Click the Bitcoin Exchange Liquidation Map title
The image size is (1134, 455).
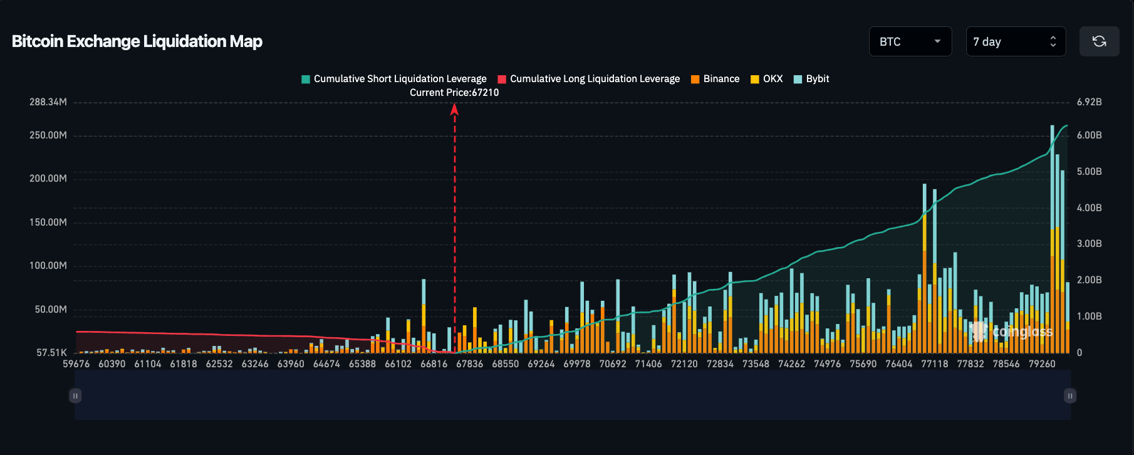137,41
